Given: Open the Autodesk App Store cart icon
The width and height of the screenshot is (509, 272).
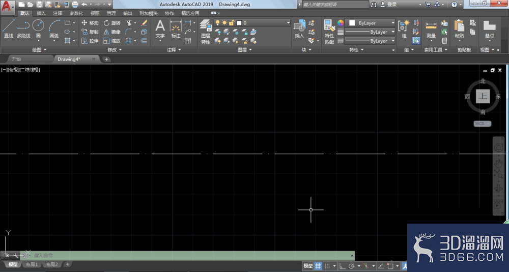Looking at the screenshot, I should 428,5.
